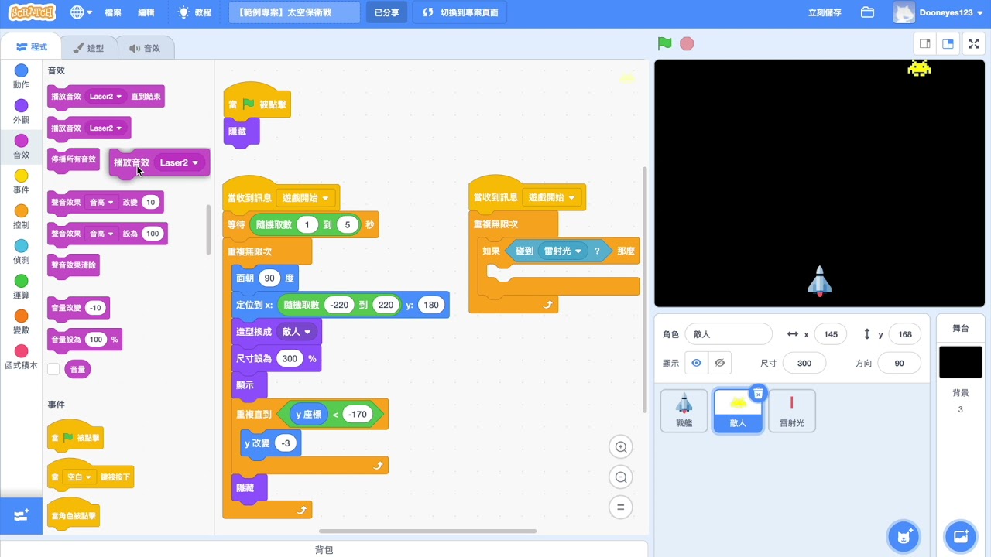The image size is (991, 557).
Task: Switch to small stage layout
Action: point(924,44)
